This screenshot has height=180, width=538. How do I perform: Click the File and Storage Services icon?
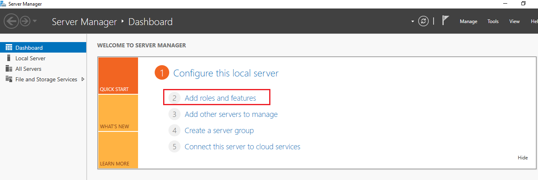coord(9,79)
